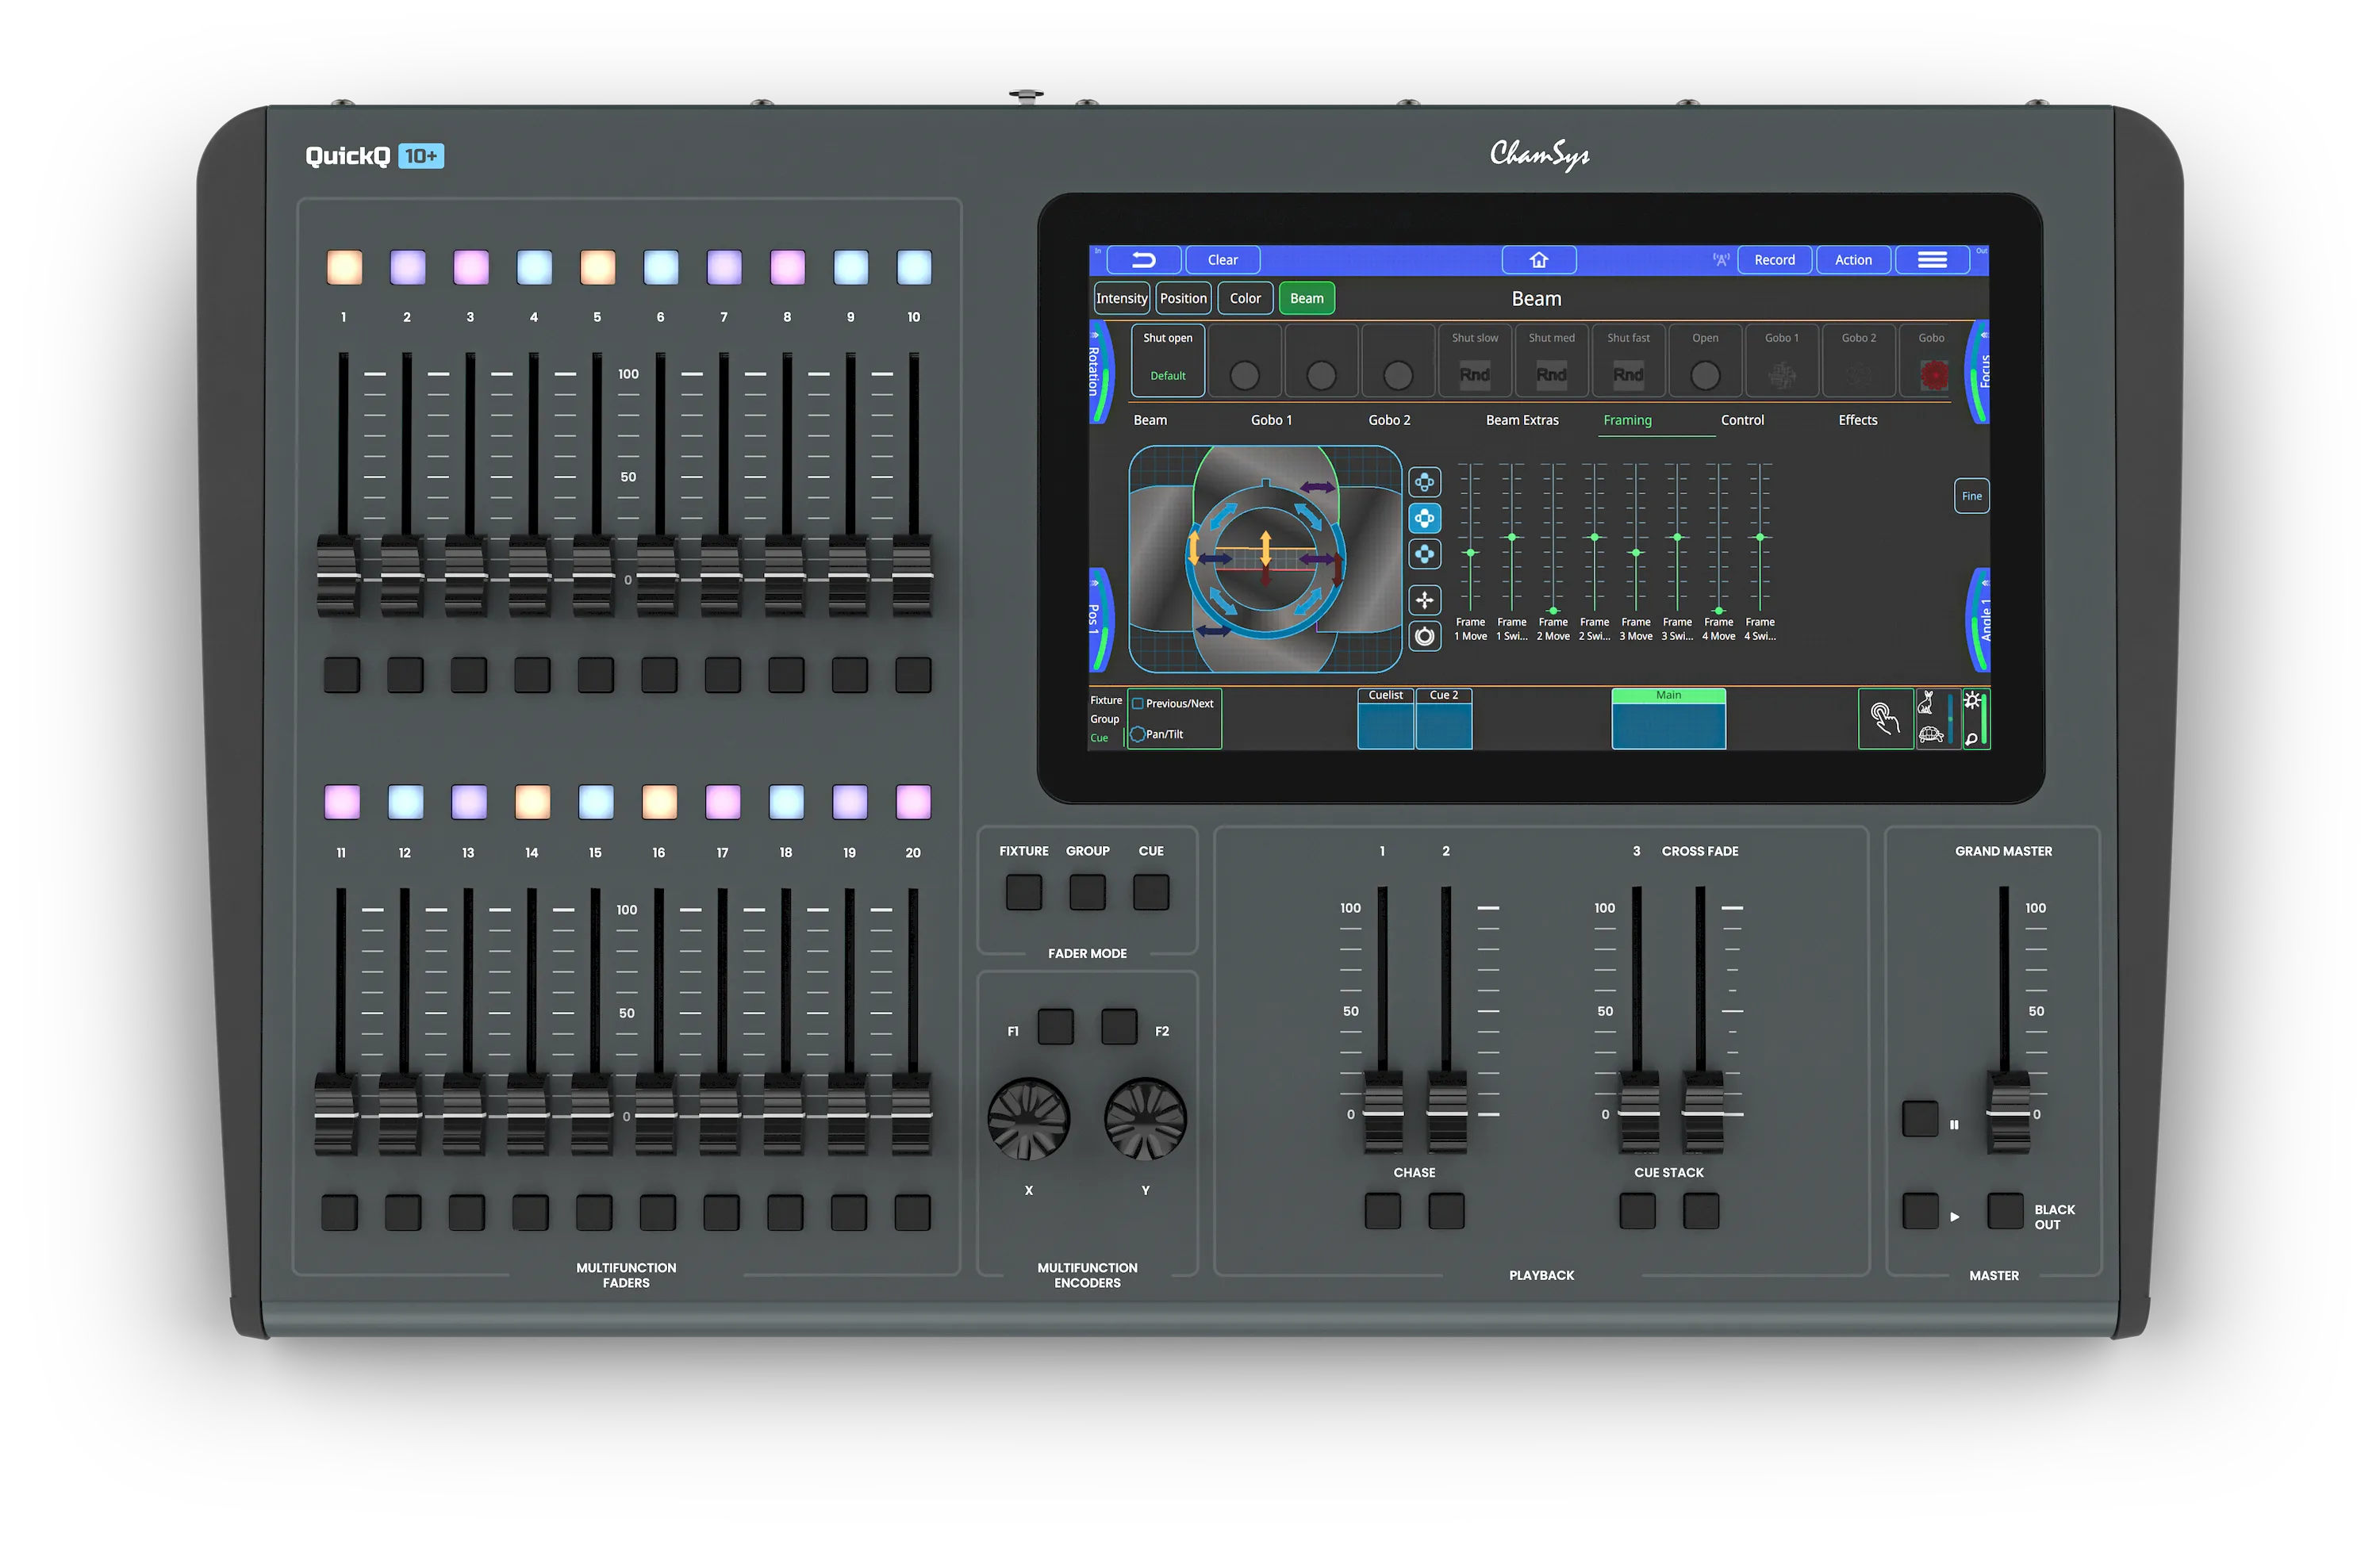Viewport: 2380px width, 1552px height.
Task: Push the F2 encoder button
Action: point(1119,1027)
